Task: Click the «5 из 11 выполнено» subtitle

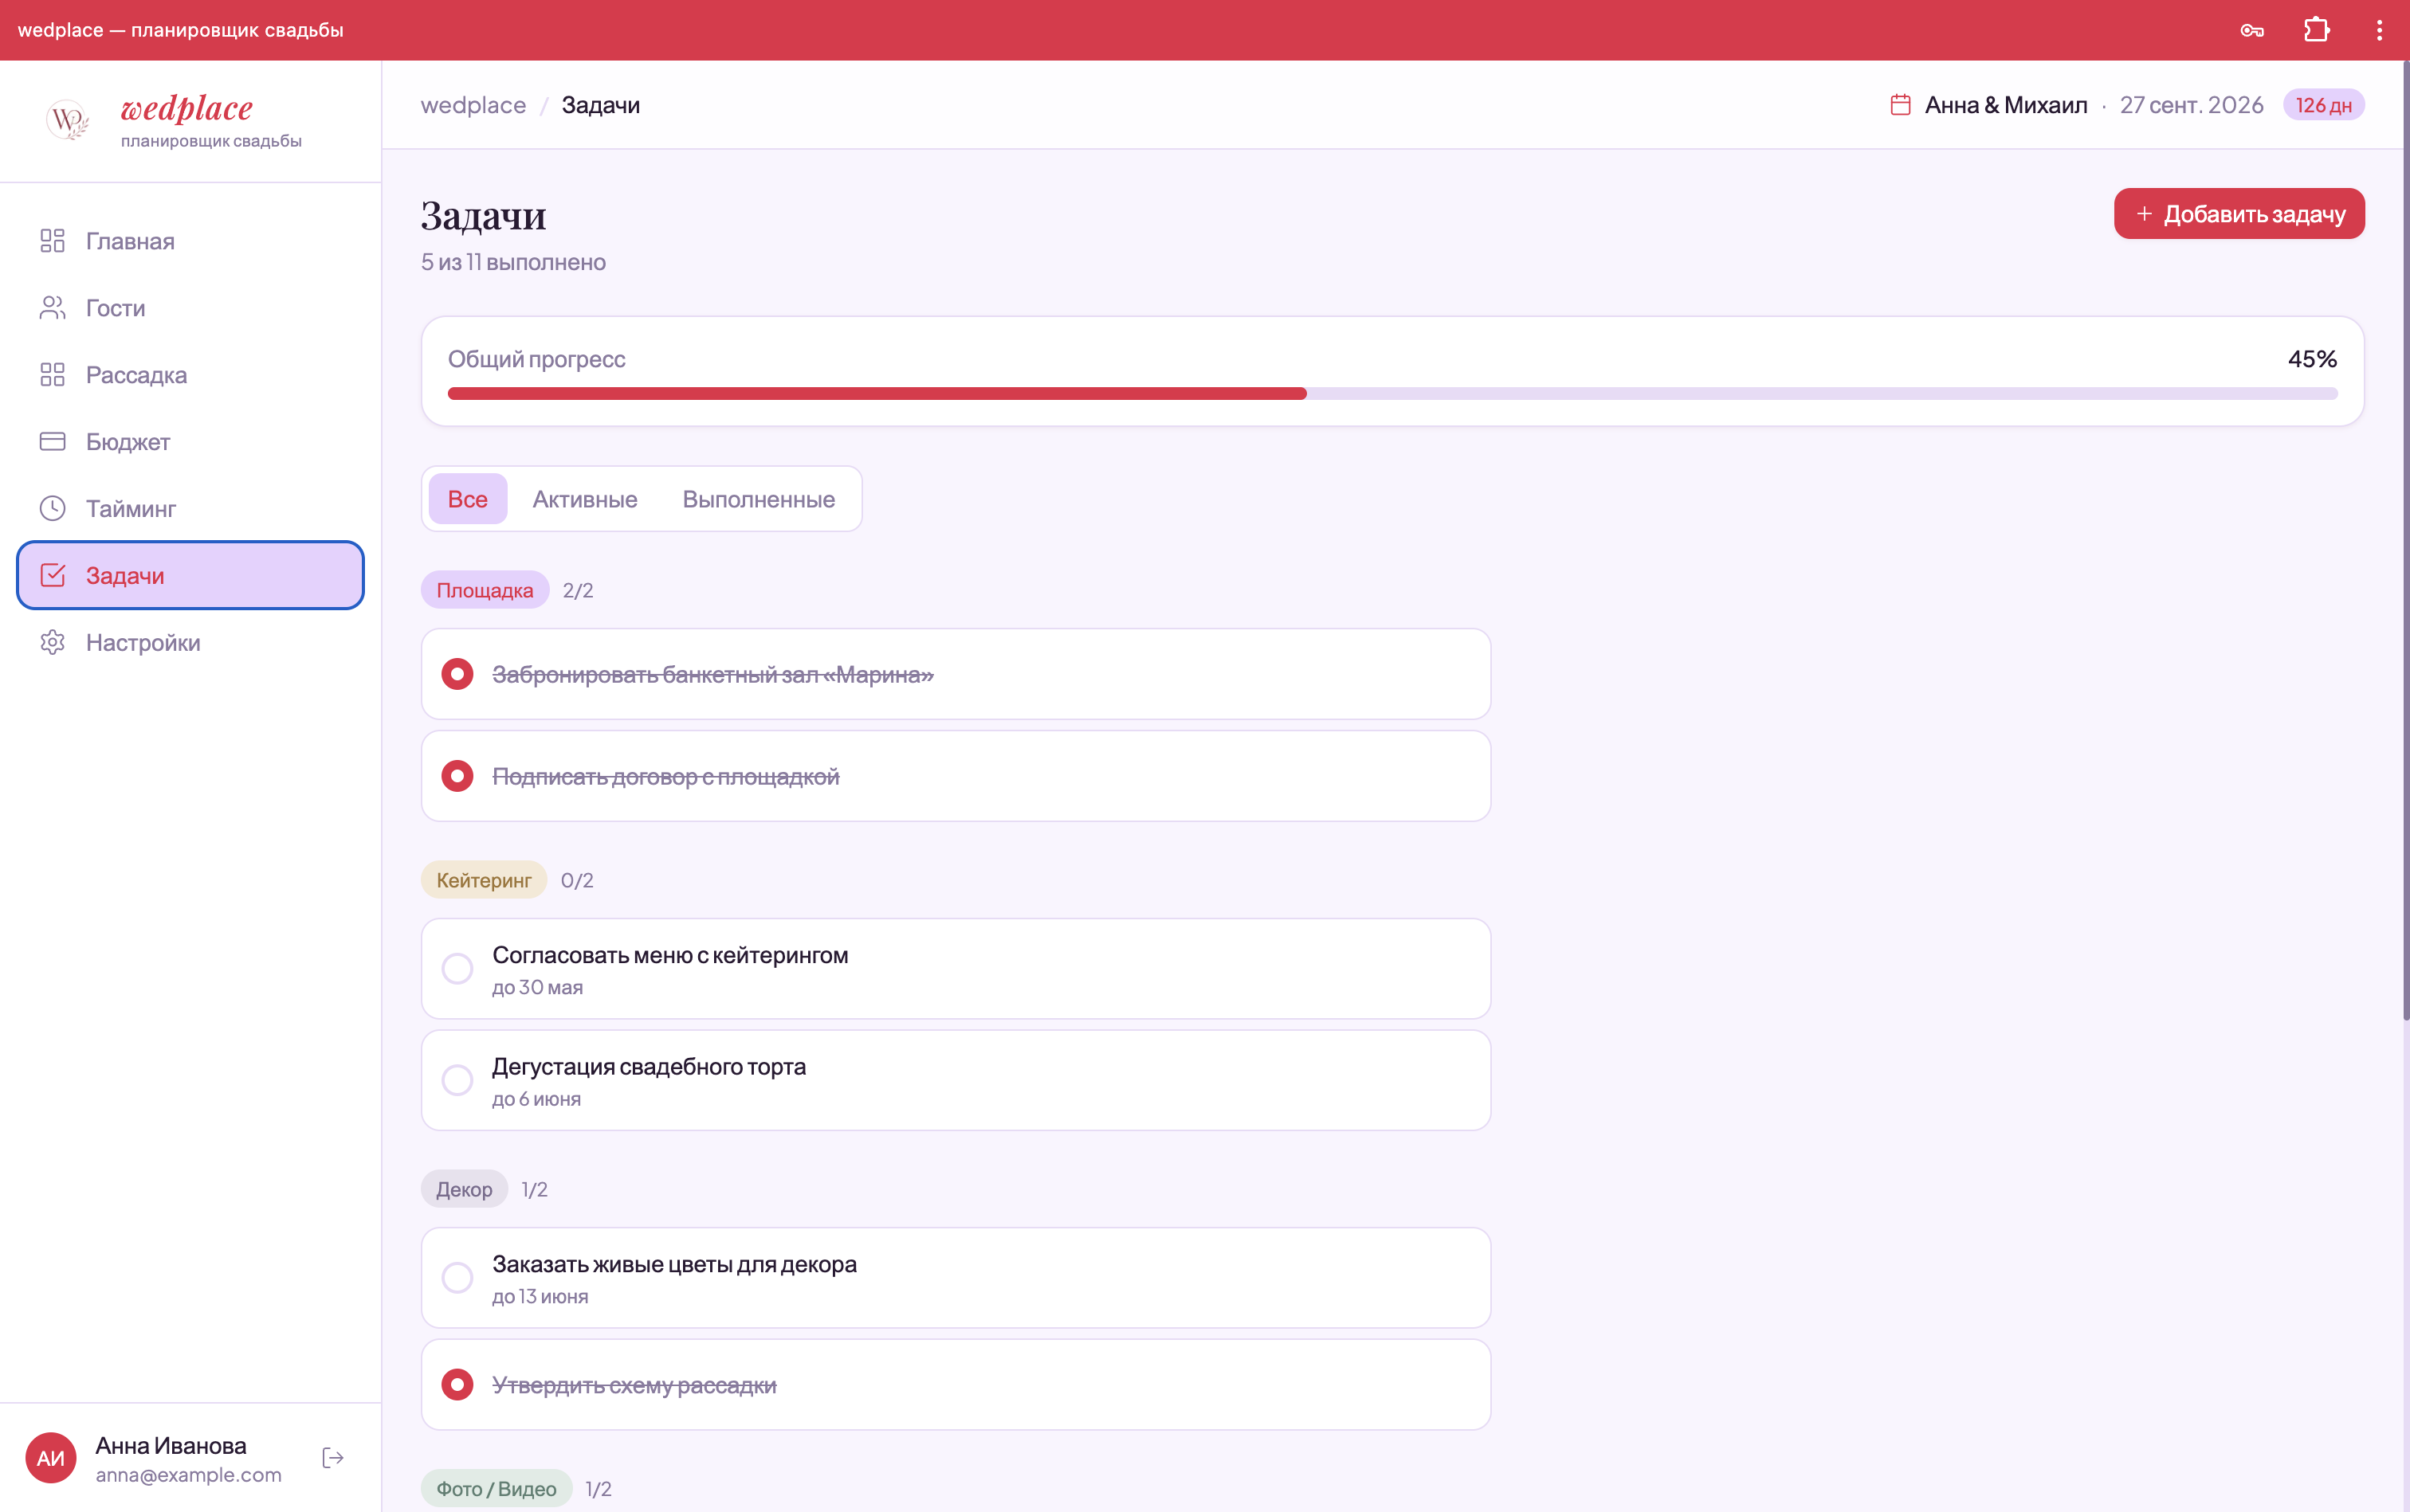Action: (513, 262)
